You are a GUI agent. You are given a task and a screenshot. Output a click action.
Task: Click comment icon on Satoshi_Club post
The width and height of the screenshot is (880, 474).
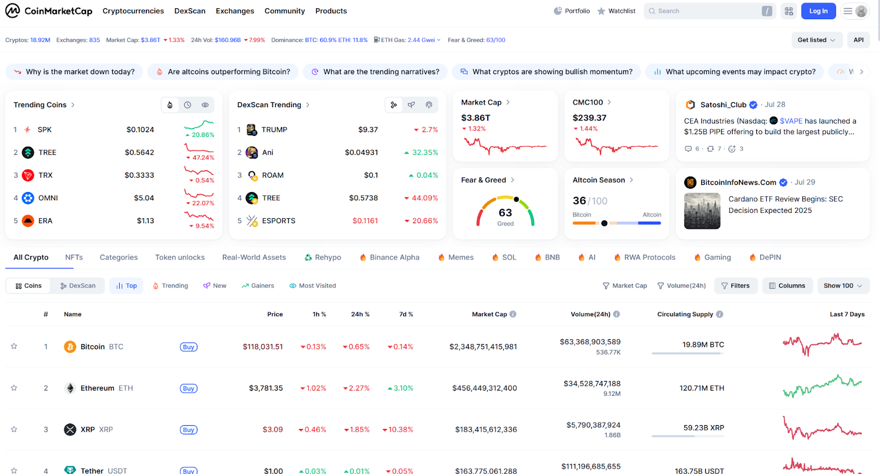(688, 149)
